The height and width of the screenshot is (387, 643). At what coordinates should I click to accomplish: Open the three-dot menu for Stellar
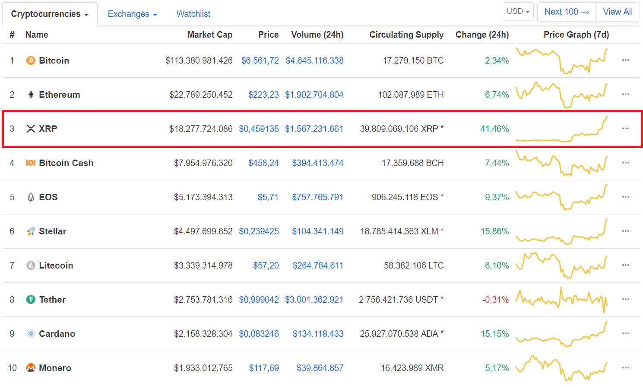tap(626, 231)
